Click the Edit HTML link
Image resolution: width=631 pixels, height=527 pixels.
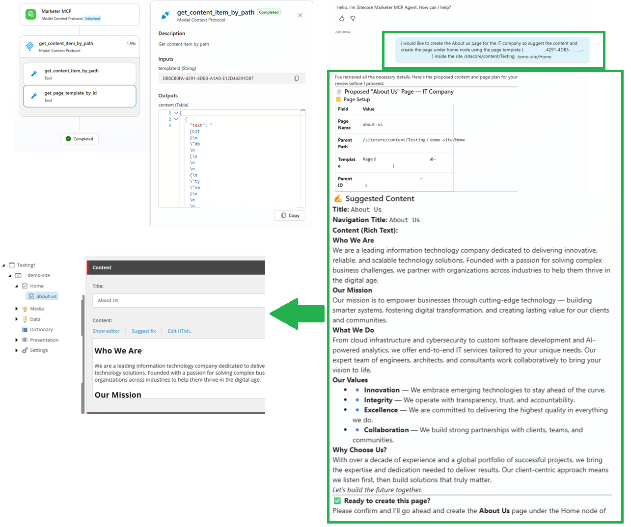179,331
